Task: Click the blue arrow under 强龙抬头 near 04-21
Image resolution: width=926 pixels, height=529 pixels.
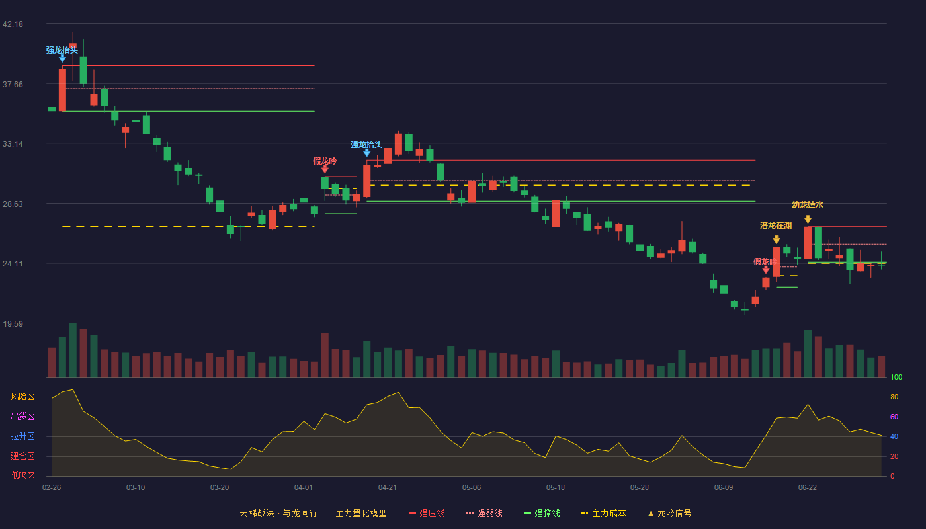Action: coord(366,153)
